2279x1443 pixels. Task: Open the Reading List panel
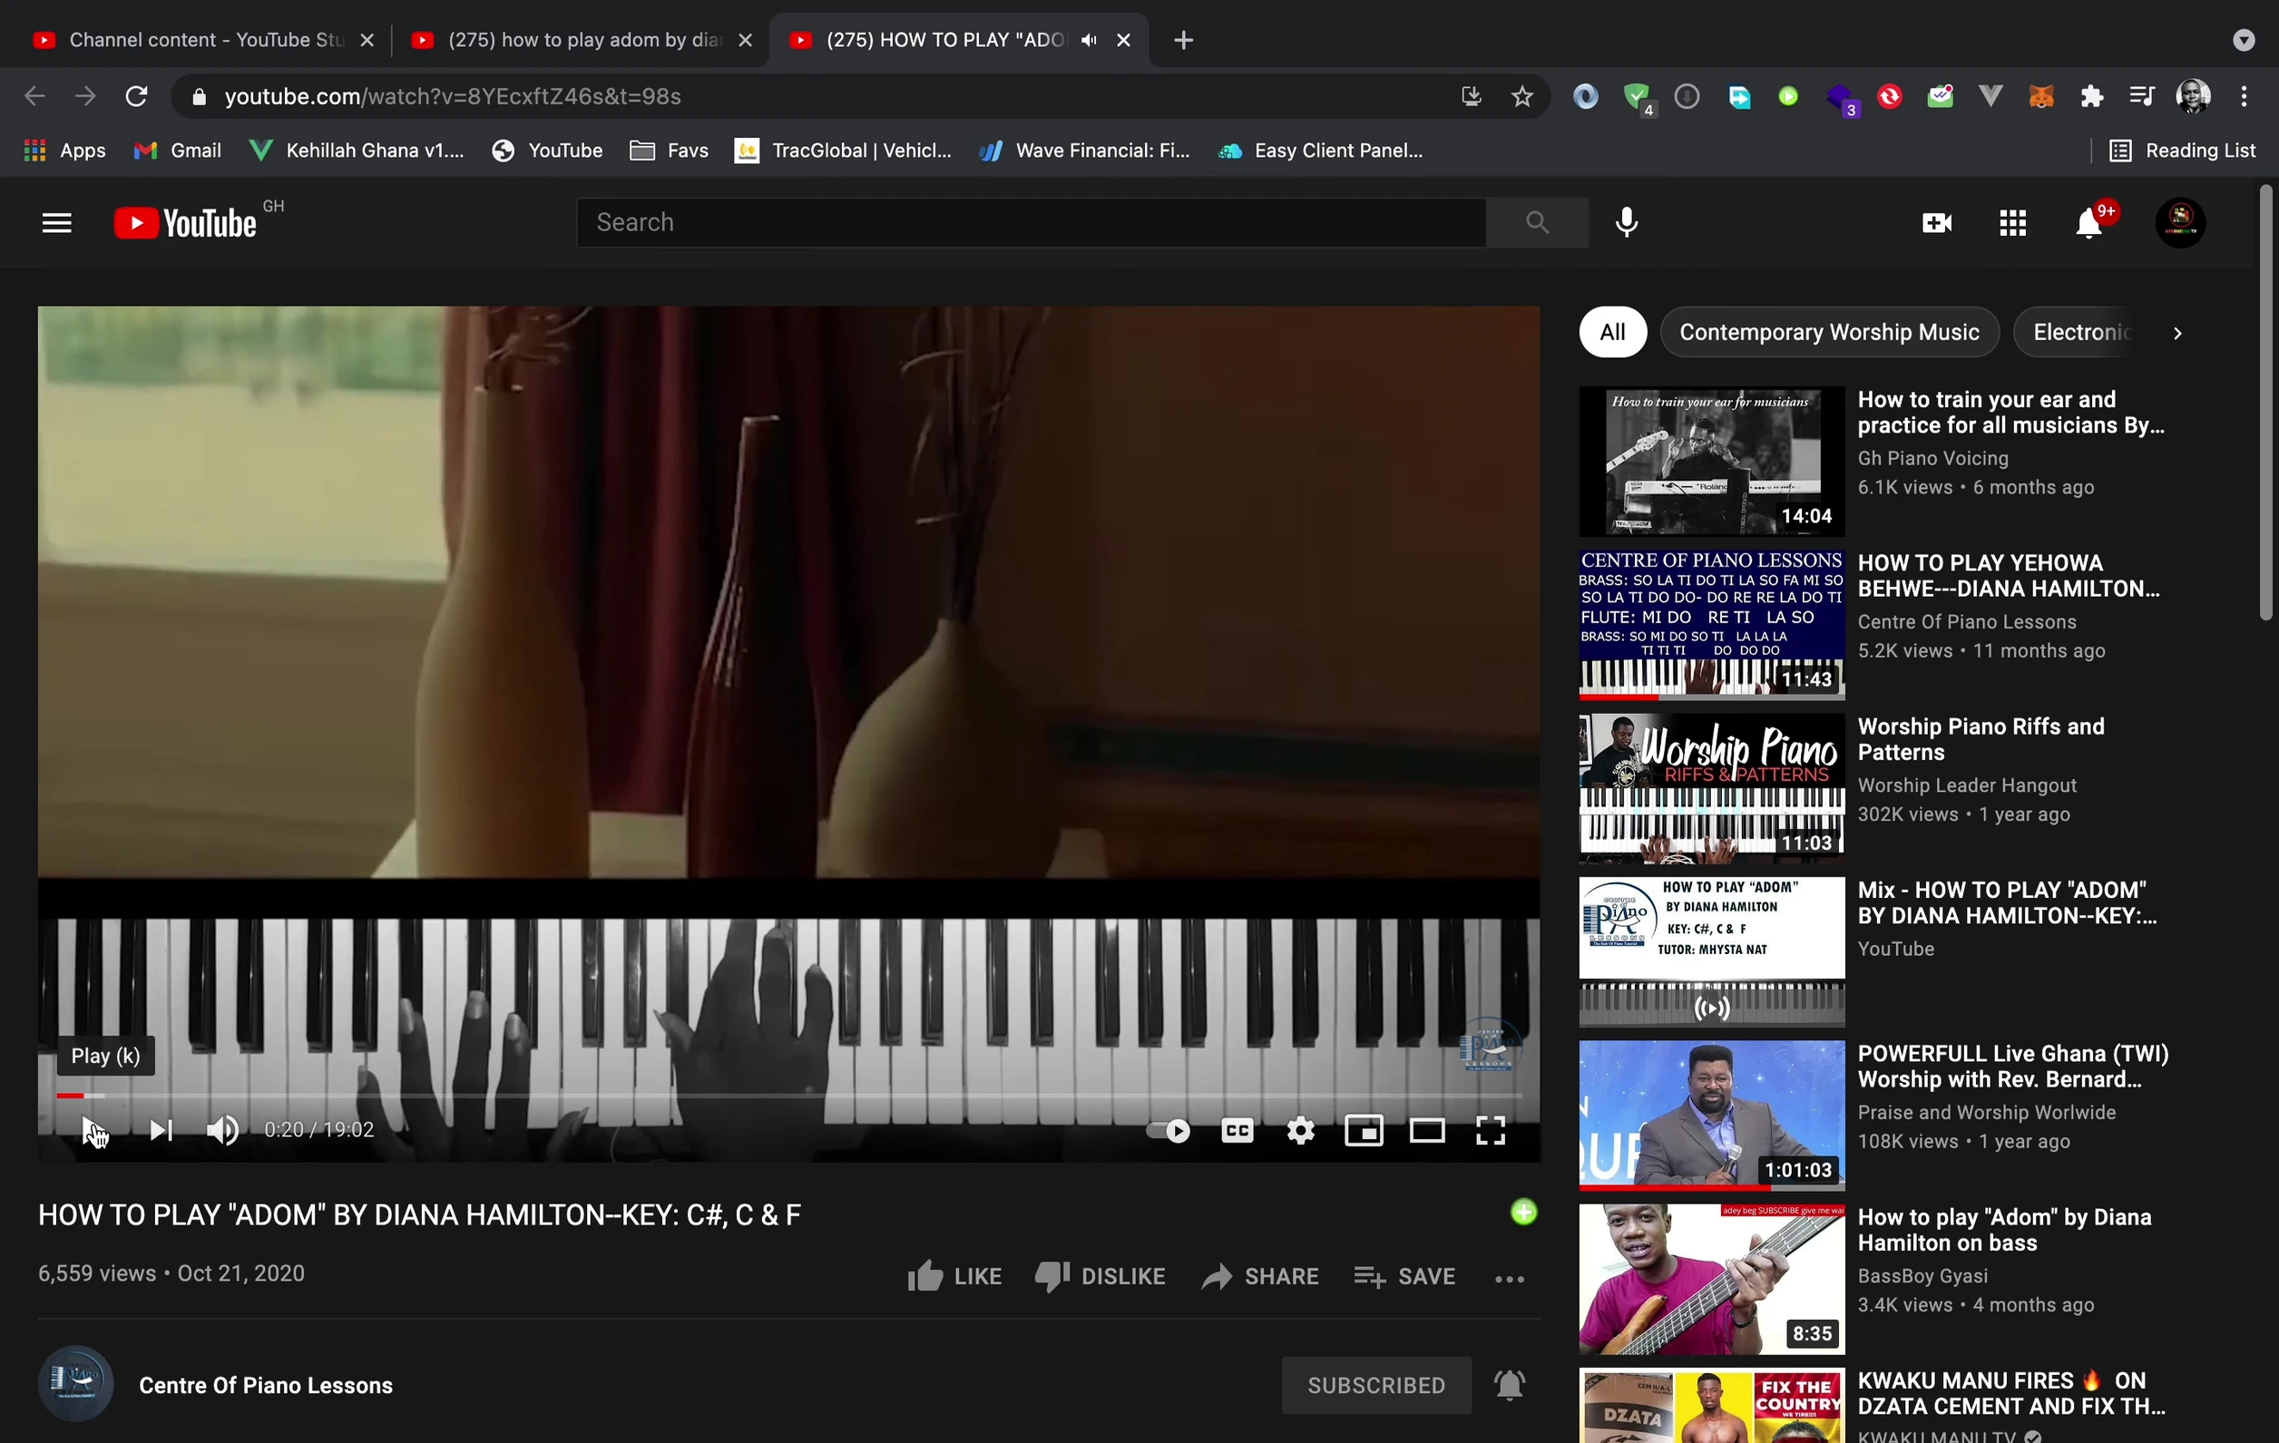tap(2182, 151)
